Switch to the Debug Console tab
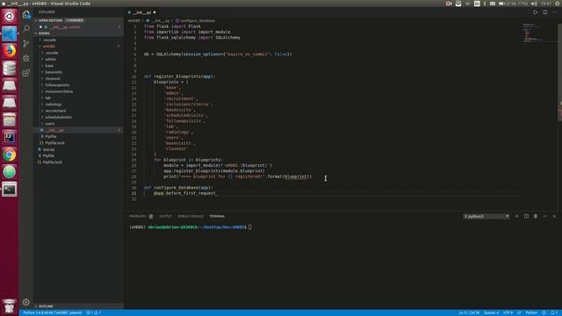Viewport: 562px width, 316px height. [x=191, y=217]
